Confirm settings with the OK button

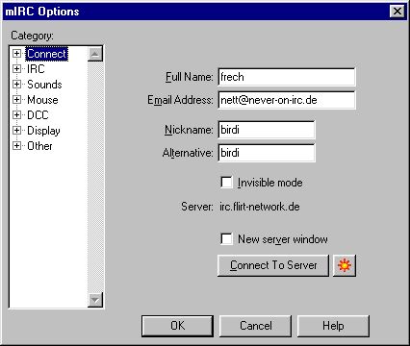(177, 326)
